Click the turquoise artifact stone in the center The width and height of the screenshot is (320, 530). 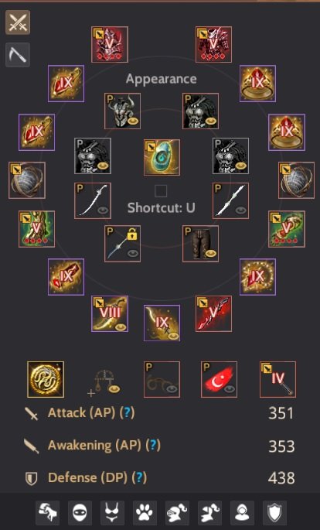(162, 158)
